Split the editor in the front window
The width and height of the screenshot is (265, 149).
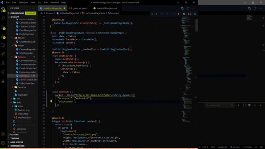[x=188, y=8]
